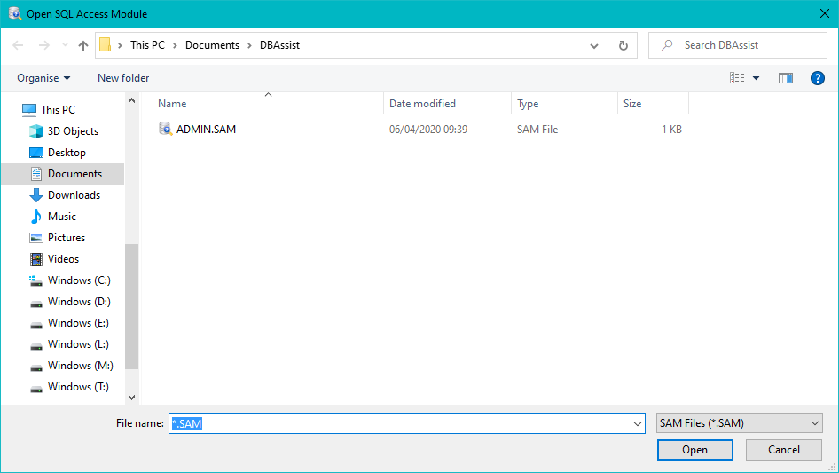This screenshot has height=473, width=839.
Task: Open Windows (L:) drive
Action: pos(78,344)
